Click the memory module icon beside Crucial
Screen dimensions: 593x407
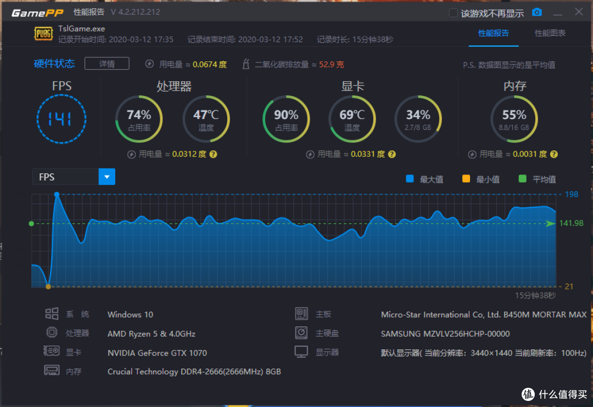(x=52, y=370)
